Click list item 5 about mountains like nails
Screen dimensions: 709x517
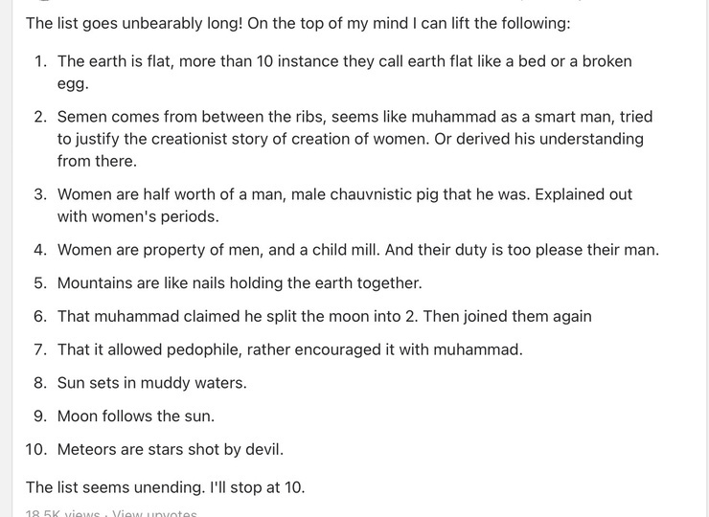(x=240, y=282)
